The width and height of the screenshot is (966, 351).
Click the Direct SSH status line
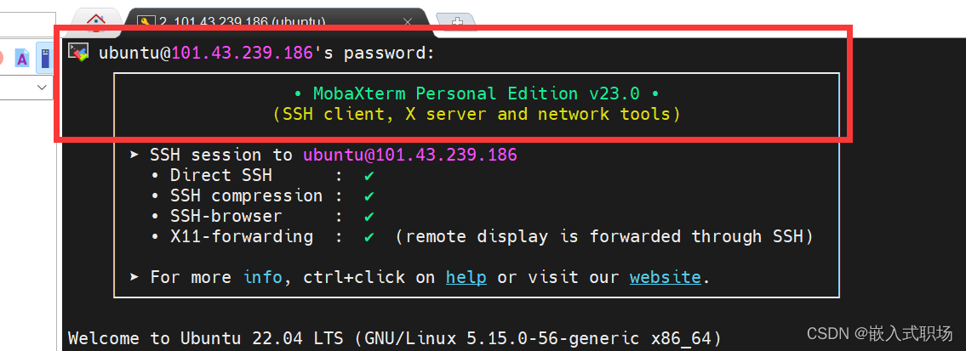pos(262,176)
